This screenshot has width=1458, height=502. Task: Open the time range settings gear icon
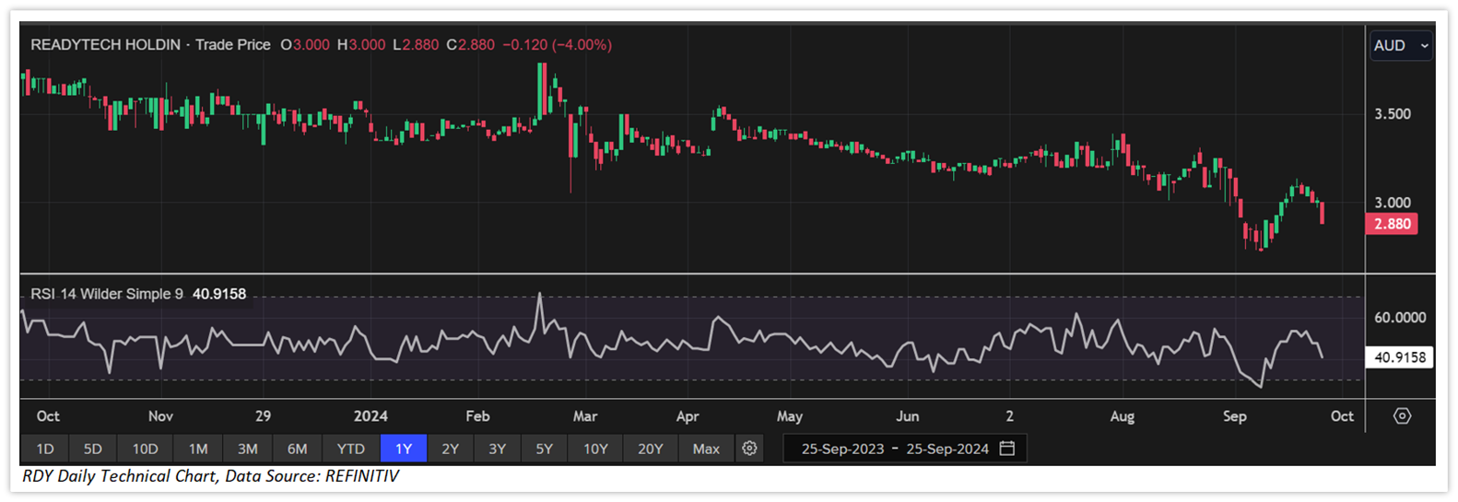(749, 449)
